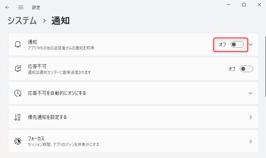Open 優先通知を設定する via its arrow
This screenshot has width=266, height=158.
pyautogui.click(x=251, y=117)
